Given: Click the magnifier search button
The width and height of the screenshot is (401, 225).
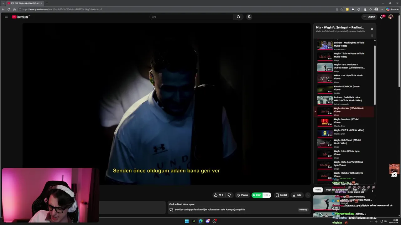Looking at the screenshot, I should [x=238, y=17].
